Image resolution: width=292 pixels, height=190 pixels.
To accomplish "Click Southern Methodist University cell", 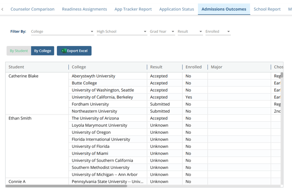I will pos(108,167).
